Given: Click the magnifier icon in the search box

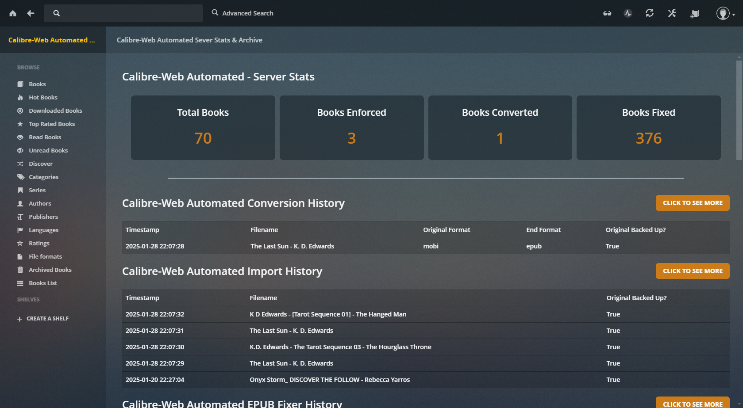Looking at the screenshot, I should pos(57,13).
